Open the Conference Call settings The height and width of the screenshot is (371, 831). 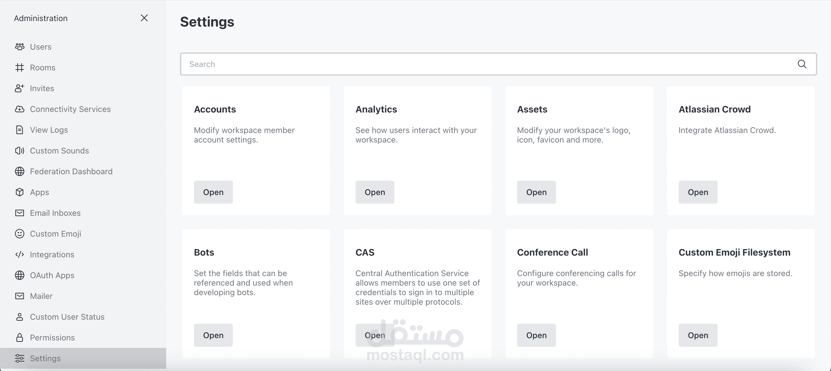coord(536,335)
